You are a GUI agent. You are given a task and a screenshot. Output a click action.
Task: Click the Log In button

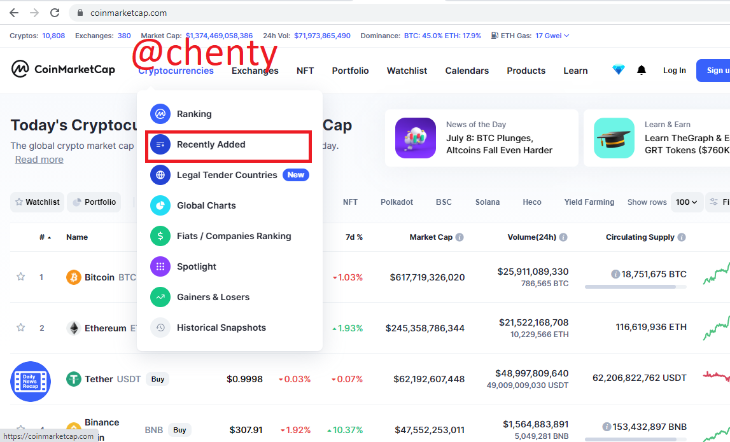(x=674, y=70)
